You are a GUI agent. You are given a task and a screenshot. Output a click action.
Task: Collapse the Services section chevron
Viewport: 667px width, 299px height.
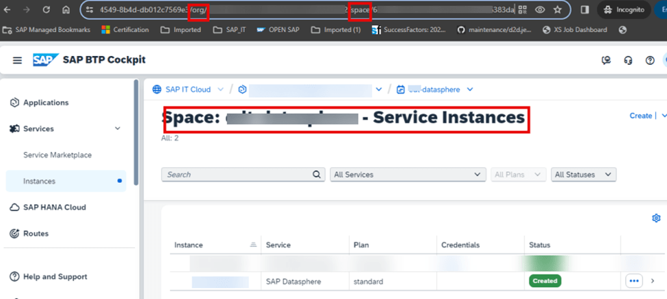(x=118, y=129)
